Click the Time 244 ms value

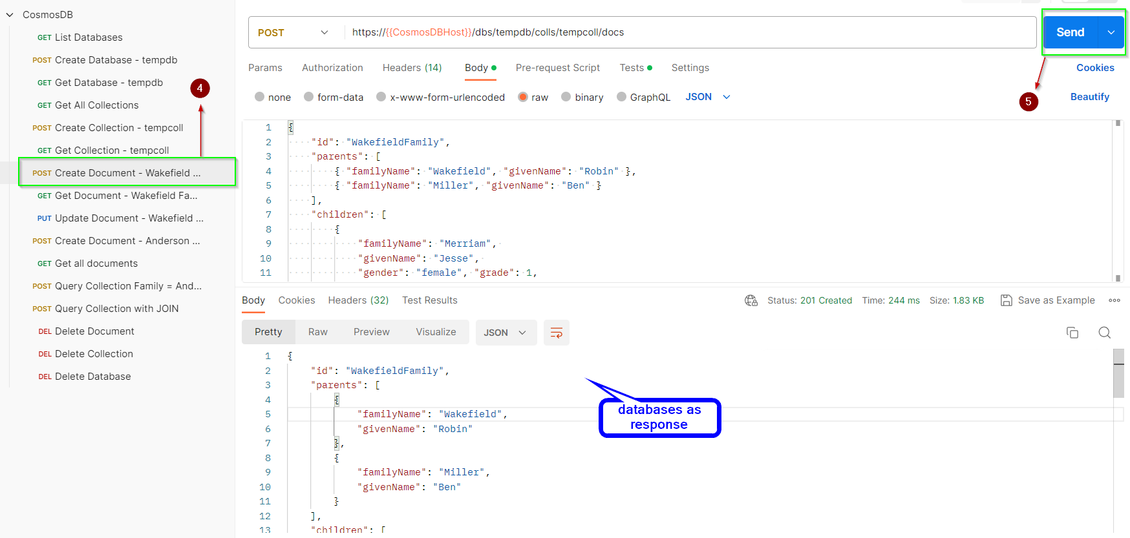(904, 300)
